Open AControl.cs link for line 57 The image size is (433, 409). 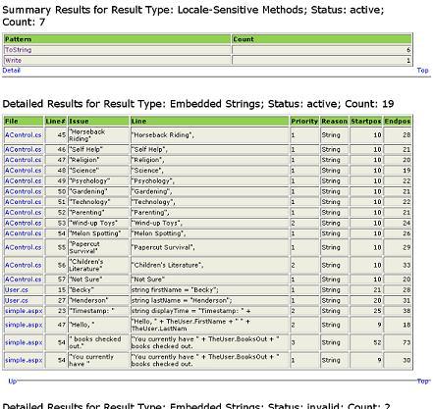(24, 280)
